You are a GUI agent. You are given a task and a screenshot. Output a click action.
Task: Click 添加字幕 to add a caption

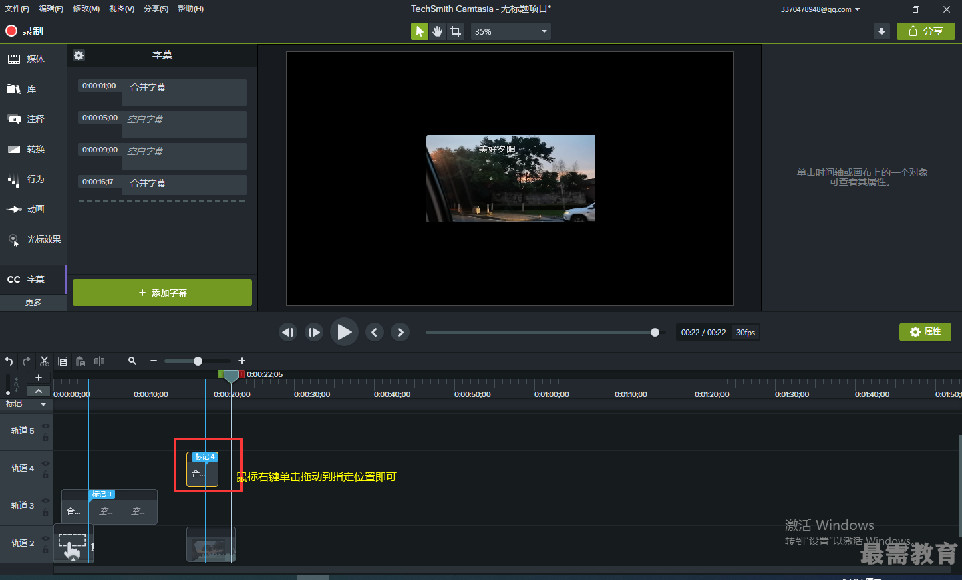pos(162,293)
